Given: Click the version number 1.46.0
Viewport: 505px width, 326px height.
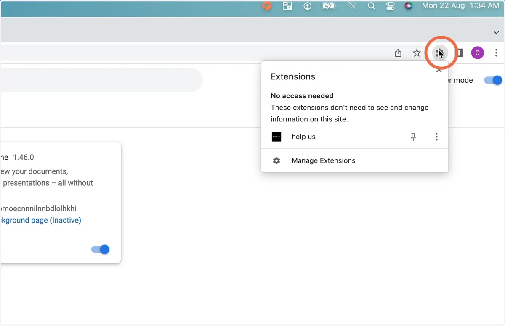Looking at the screenshot, I should (x=24, y=157).
